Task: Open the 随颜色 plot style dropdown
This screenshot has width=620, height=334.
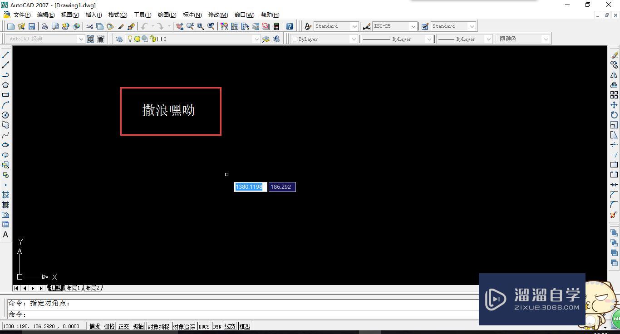Action: coord(546,39)
